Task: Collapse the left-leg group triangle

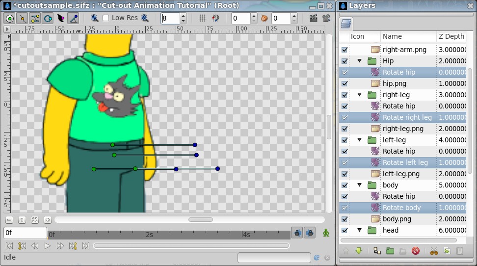Action: [359, 140]
